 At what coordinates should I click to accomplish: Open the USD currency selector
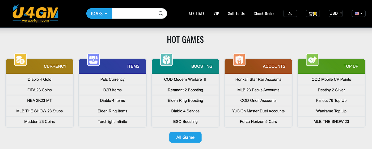(x=336, y=14)
